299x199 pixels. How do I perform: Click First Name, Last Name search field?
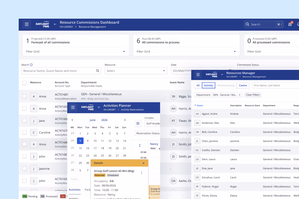pos(276,85)
